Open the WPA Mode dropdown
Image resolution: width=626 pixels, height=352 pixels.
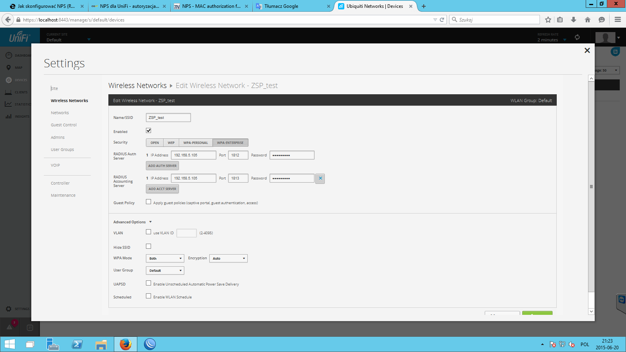click(x=165, y=259)
